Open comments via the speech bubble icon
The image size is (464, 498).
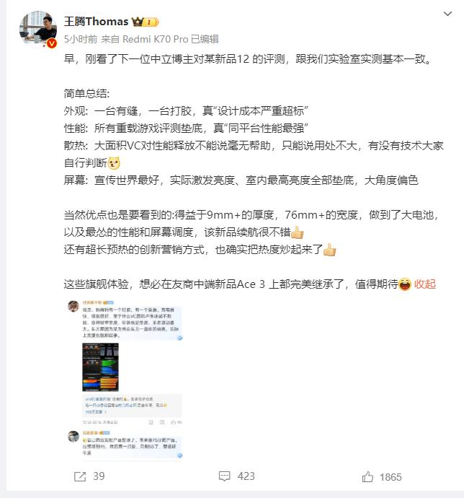tap(224, 476)
